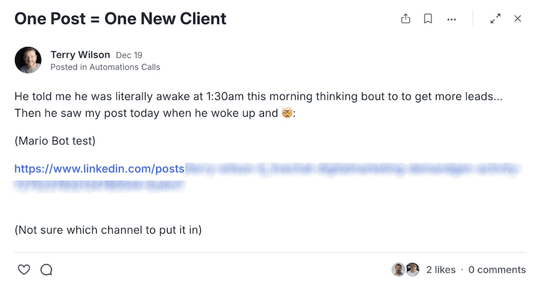Click the first liker's avatar
This screenshot has width=541, height=295.
point(398,270)
